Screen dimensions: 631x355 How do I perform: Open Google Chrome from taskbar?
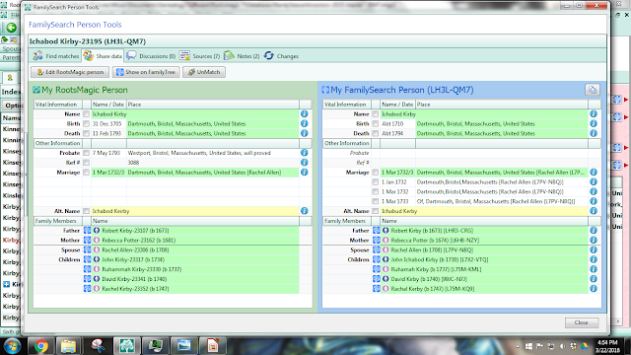[40, 346]
